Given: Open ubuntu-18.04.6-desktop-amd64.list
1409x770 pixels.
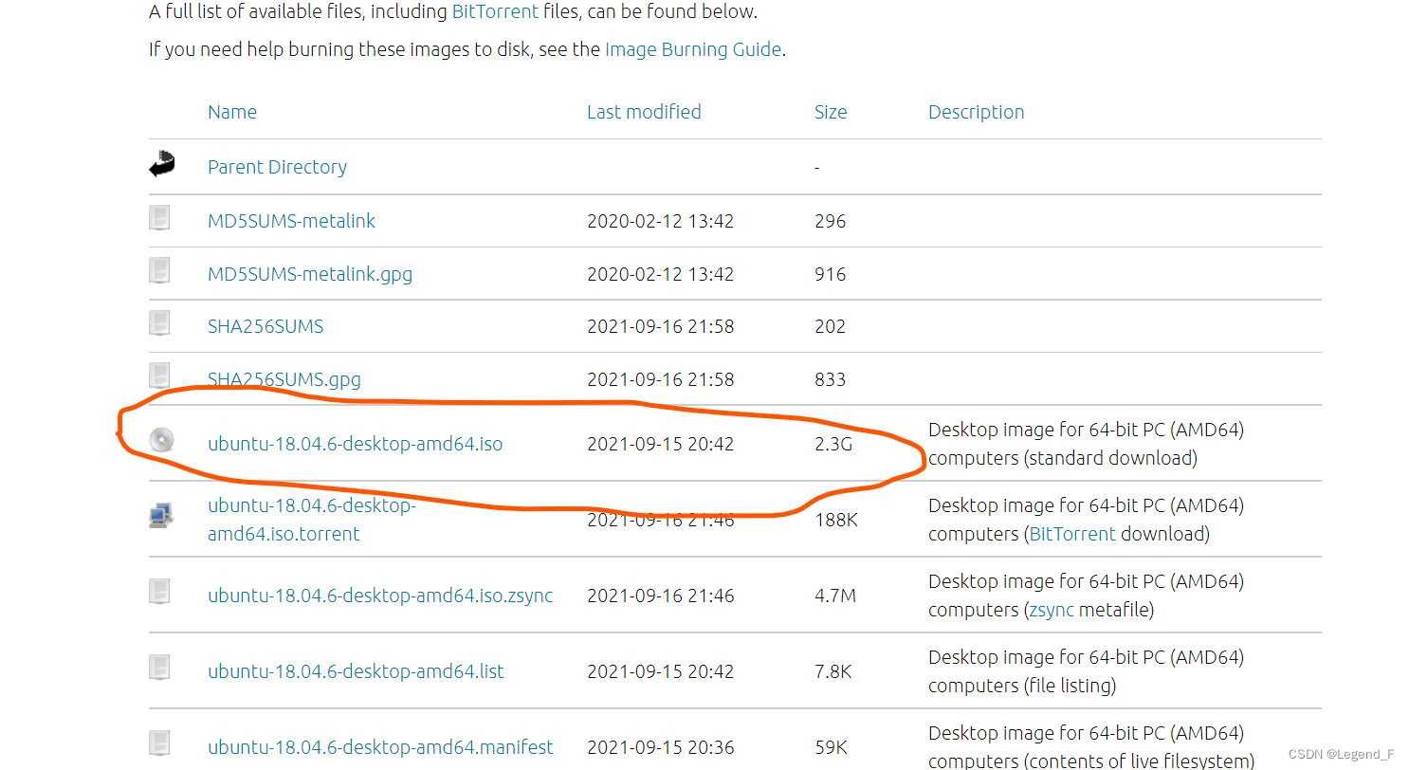Looking at the screenshot, I should pos(356,671).
